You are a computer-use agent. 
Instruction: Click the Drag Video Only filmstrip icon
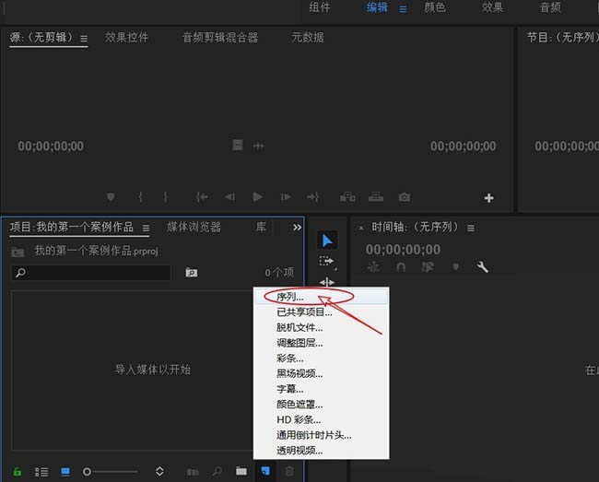[237, 145]
